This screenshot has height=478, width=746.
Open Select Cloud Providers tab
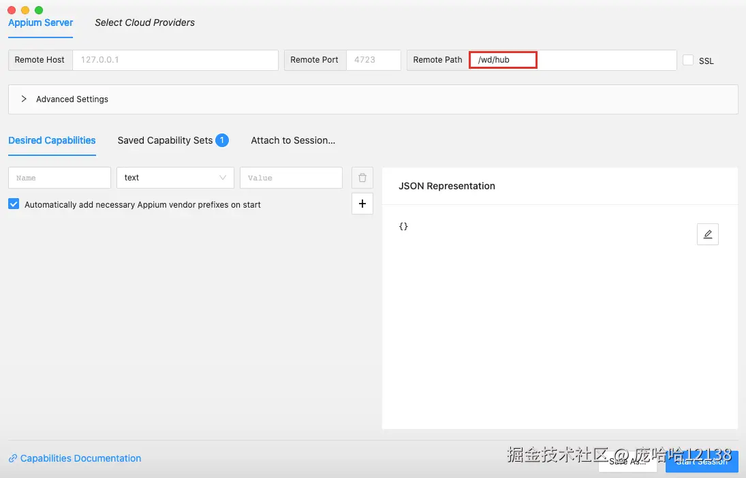point(144,23)
